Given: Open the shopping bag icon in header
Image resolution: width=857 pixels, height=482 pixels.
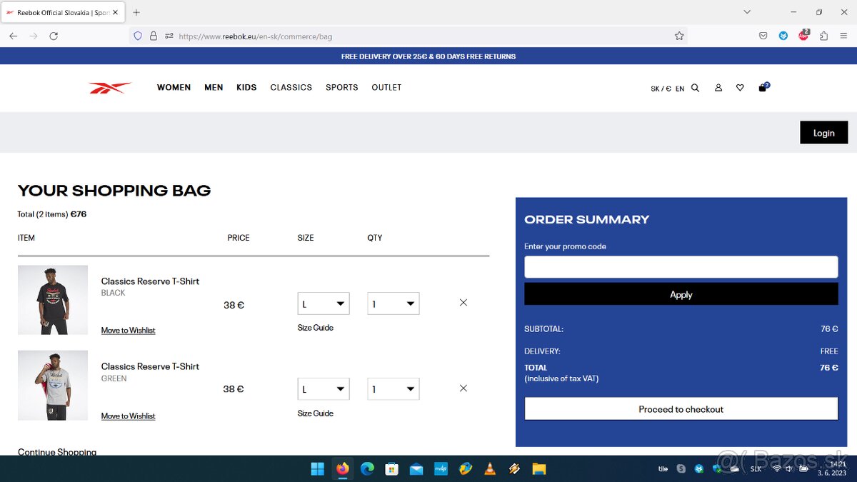Looking at the screenshot, I should click(x=763, y=88).
